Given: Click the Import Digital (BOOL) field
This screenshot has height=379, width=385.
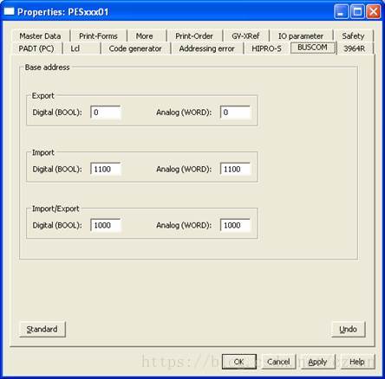Looking at the screenshot, I should click(x=106, y=169).
